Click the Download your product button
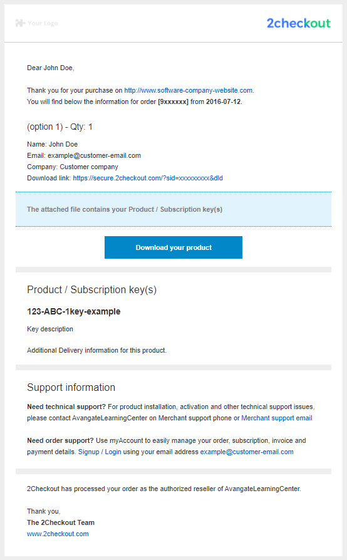347x560 pixels. 173,247
